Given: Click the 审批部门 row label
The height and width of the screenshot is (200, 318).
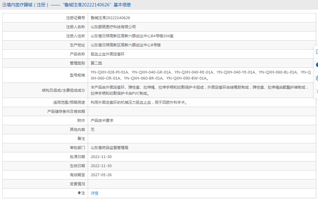Looking at the screenshot, I should [77, 148].
